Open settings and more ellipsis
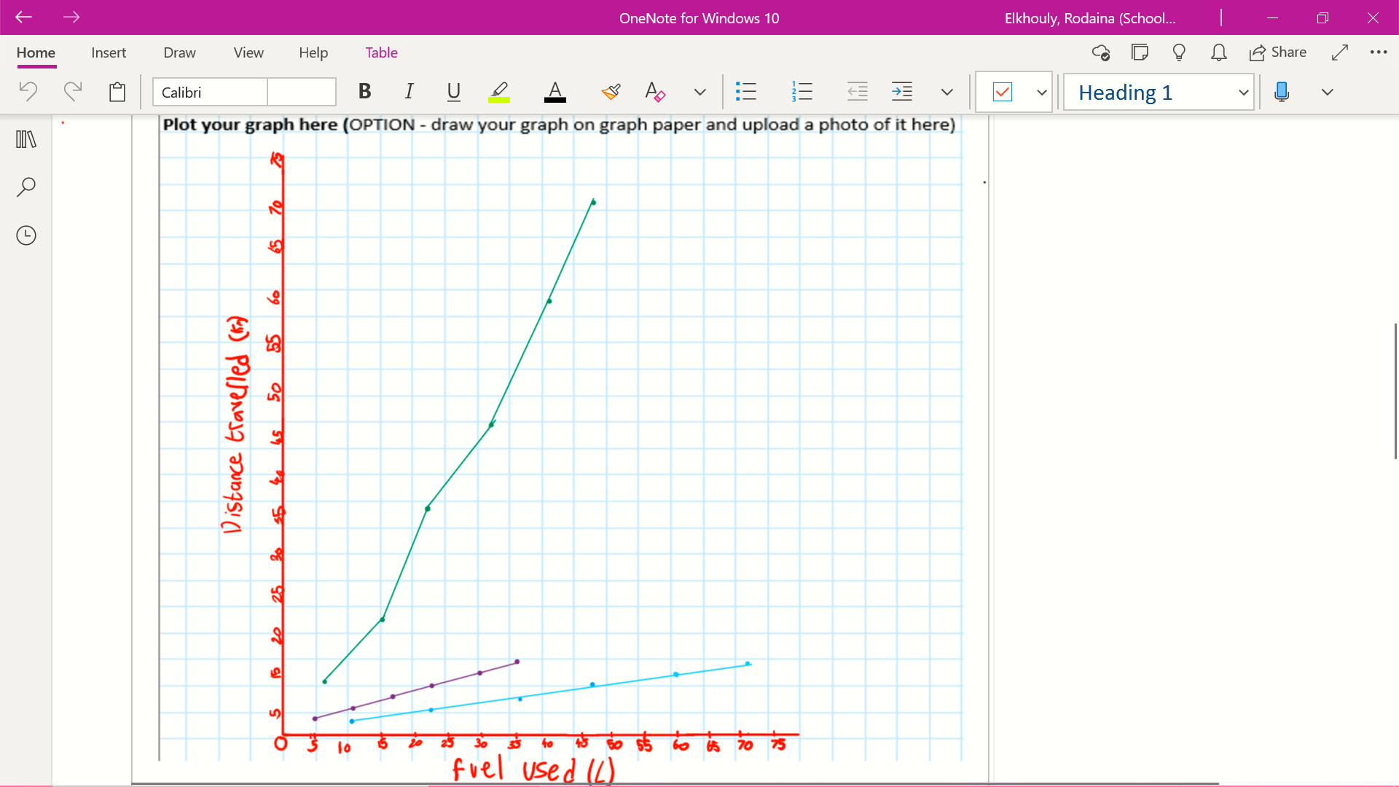Viewport: 1399px width, 787px height. [1378, 52]
